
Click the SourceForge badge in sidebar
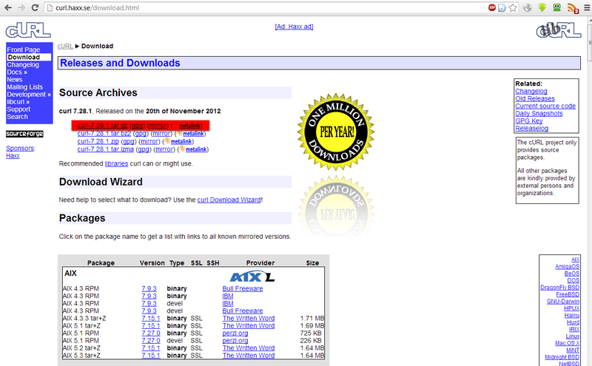point(24,134)
